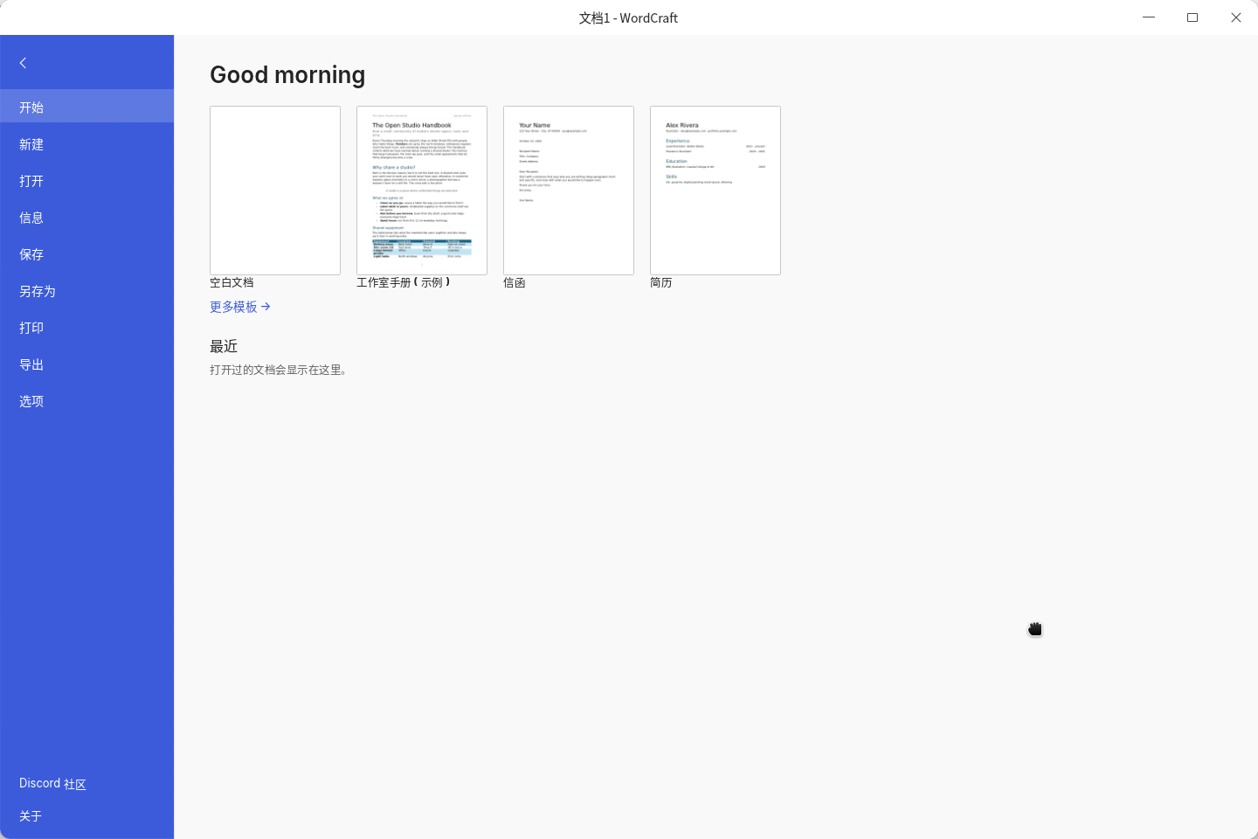Open 选项 settings
The height and width of the screenshot is (839, 1258).
click(x=87, y=401)
